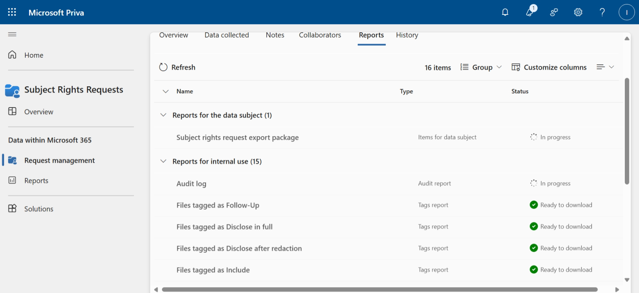Image resolution: width=639 pixels, height=293 pixels.
Task: Open the notifications bell
Action: click(505, 12)
